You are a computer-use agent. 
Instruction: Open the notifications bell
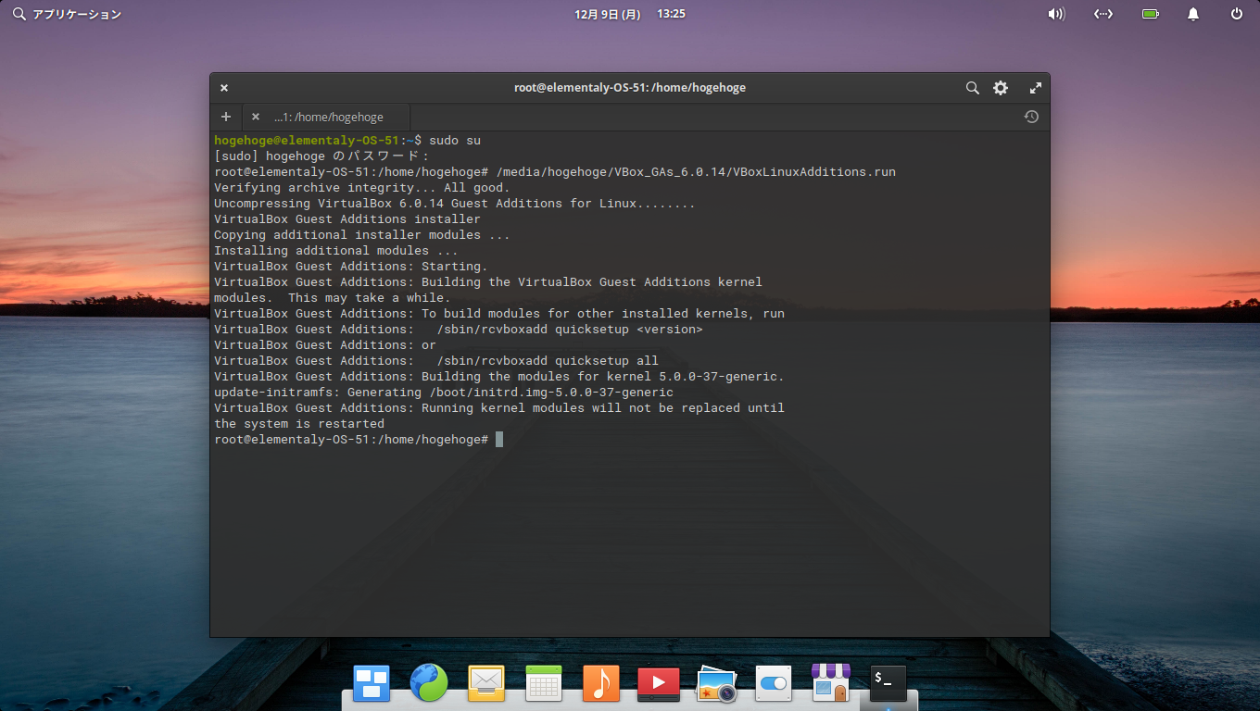pyautogui.click(x=1193, y=14)
